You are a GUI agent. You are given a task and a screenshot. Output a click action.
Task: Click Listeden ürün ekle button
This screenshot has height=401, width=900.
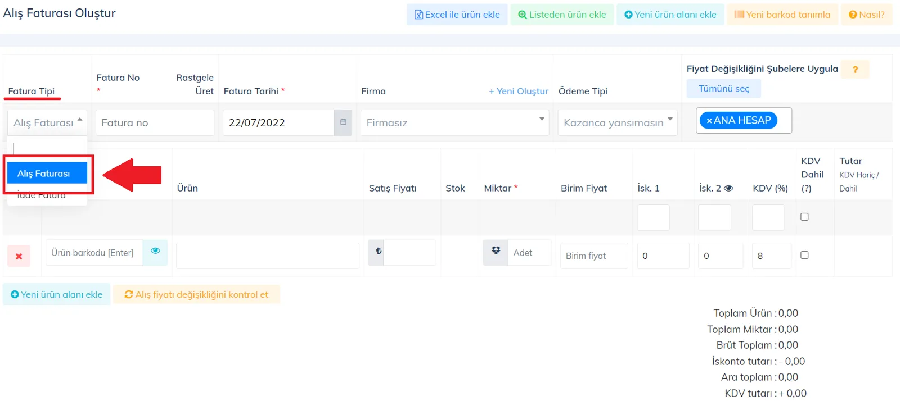(562, 15)
